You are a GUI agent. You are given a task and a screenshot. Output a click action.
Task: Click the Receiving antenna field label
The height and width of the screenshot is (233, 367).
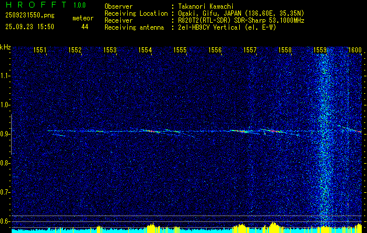pos(134,27)
